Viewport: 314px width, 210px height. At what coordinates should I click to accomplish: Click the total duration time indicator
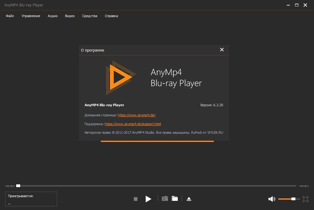(304, 186)
